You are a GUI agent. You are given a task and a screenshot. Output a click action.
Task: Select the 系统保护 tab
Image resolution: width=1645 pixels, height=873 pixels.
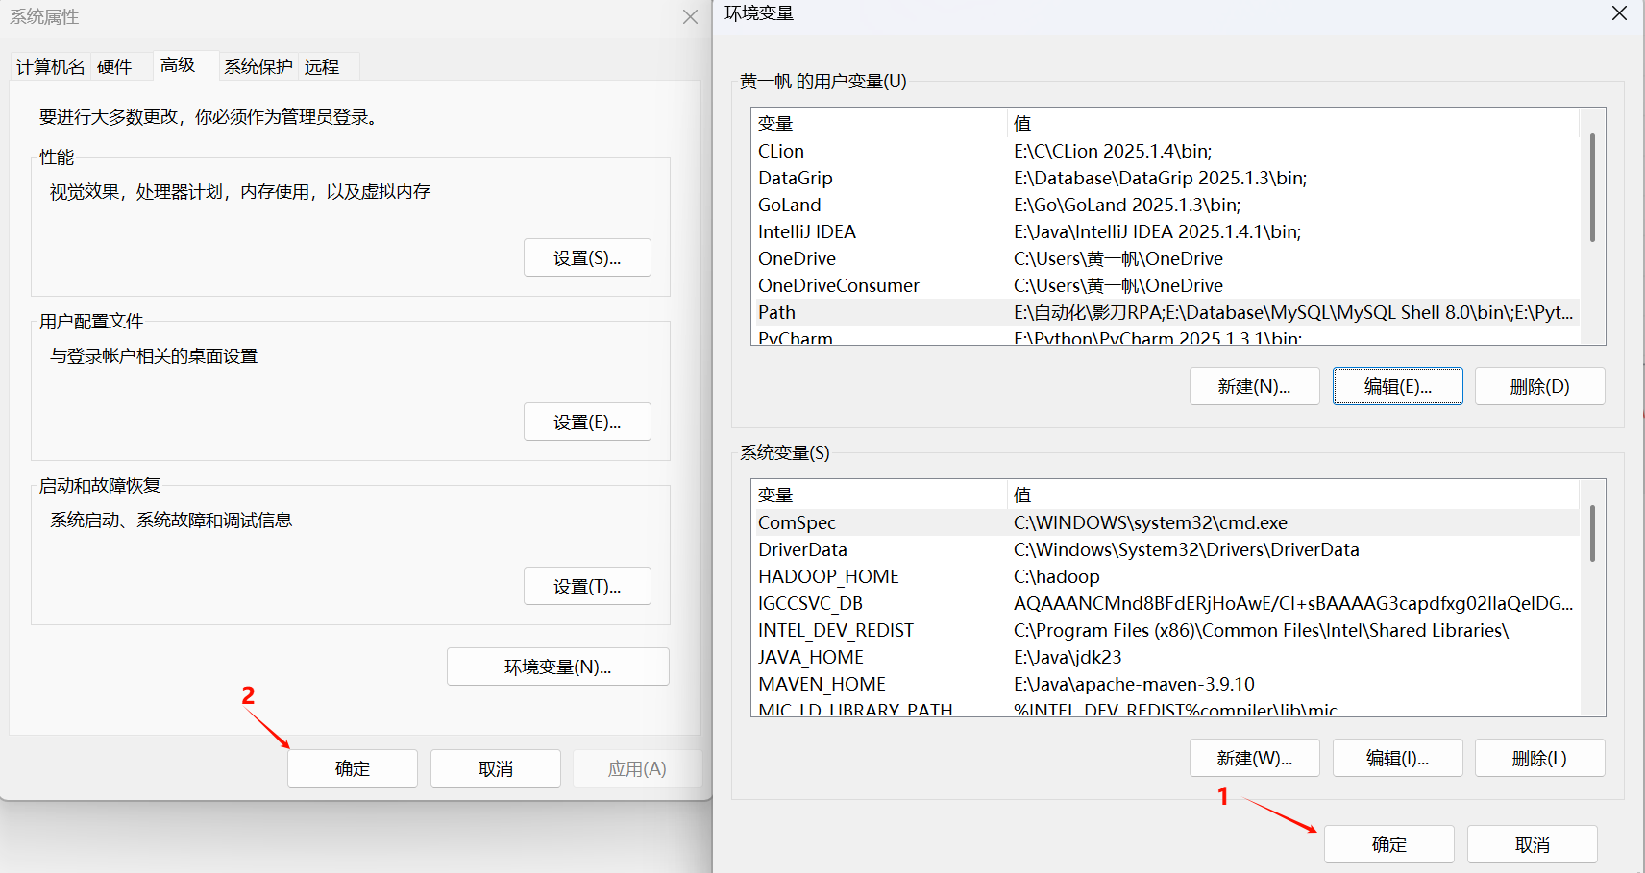pyautogui.click(x=258, y=67)
